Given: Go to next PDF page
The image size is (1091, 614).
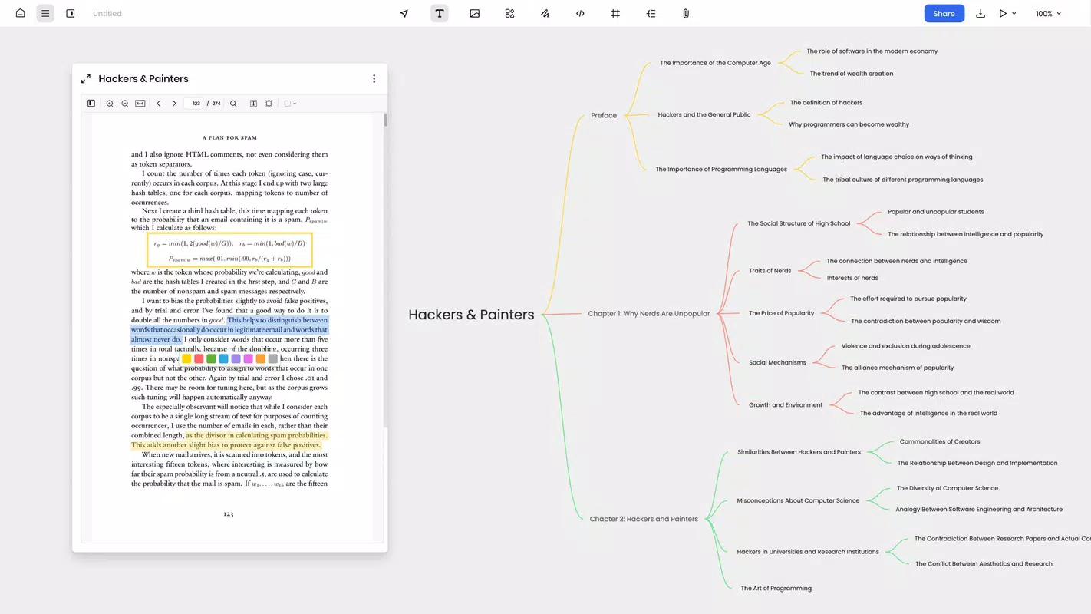Looking at the screenshot, I should [174, 103].
